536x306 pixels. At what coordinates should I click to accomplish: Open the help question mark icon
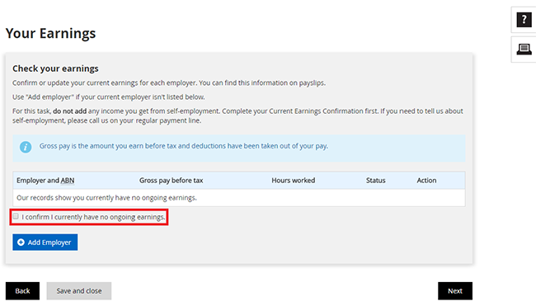[x=524, y=20]
